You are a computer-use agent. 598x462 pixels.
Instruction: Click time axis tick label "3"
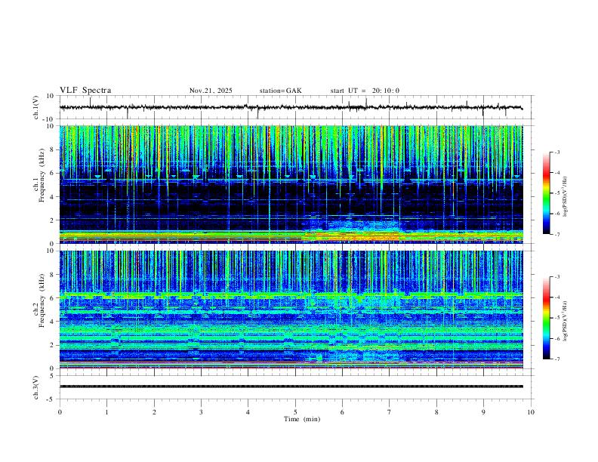[201, 412]
